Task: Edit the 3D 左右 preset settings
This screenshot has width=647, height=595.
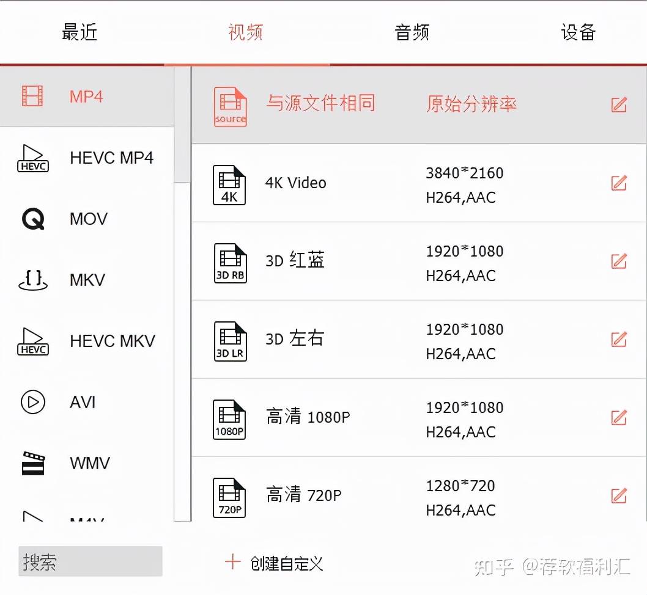Action: [619, 339]
